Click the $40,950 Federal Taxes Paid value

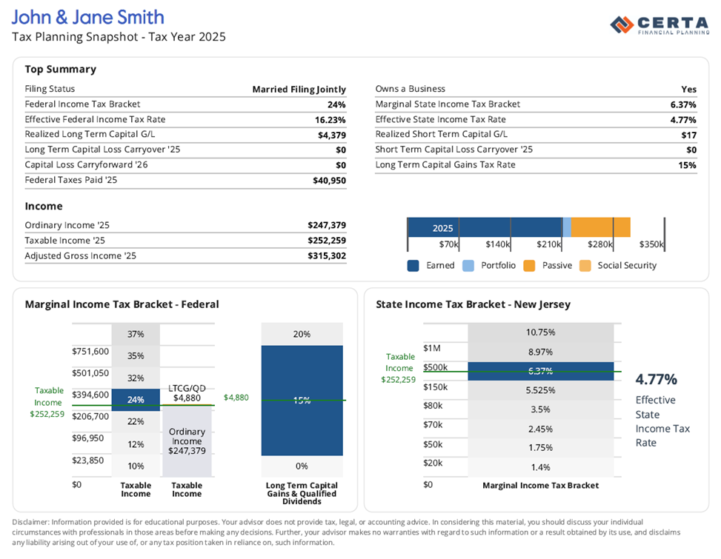(329, 181)
